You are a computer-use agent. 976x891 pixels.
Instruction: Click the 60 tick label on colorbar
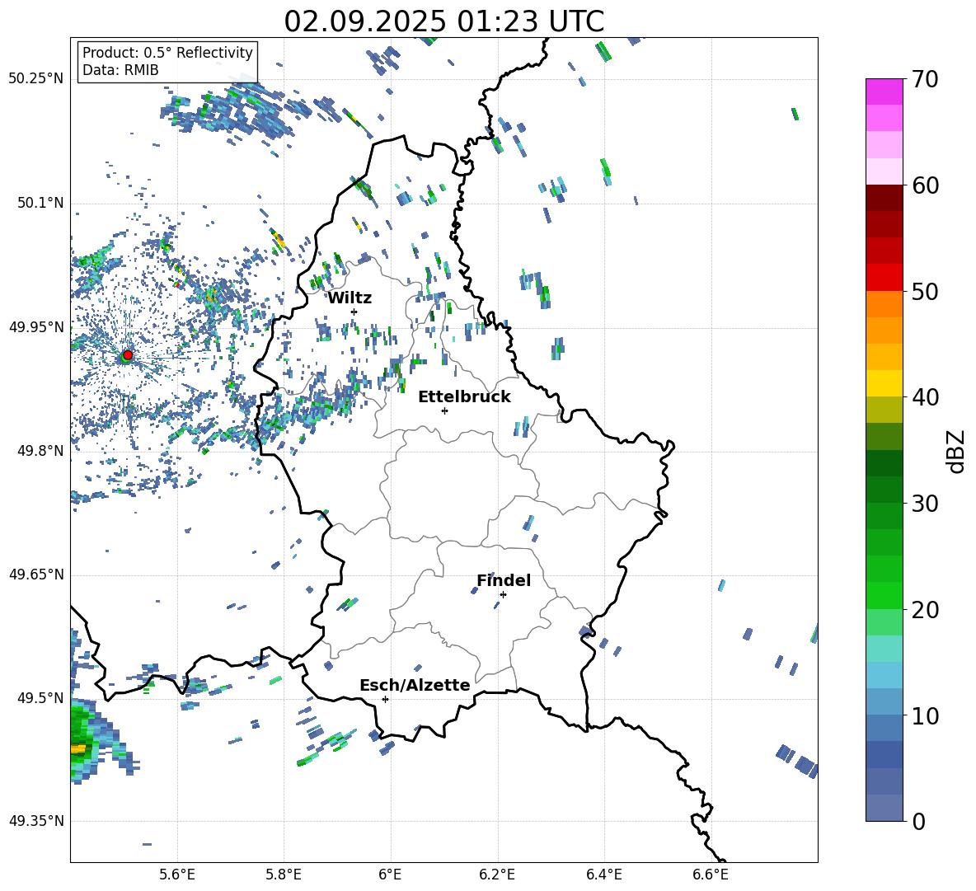pyautogui.click(x=924, y=185)
